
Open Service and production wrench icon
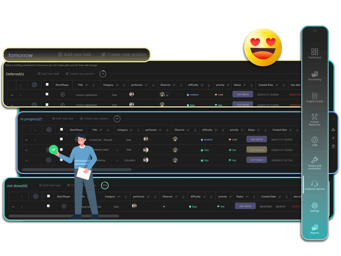coord(314,160)
